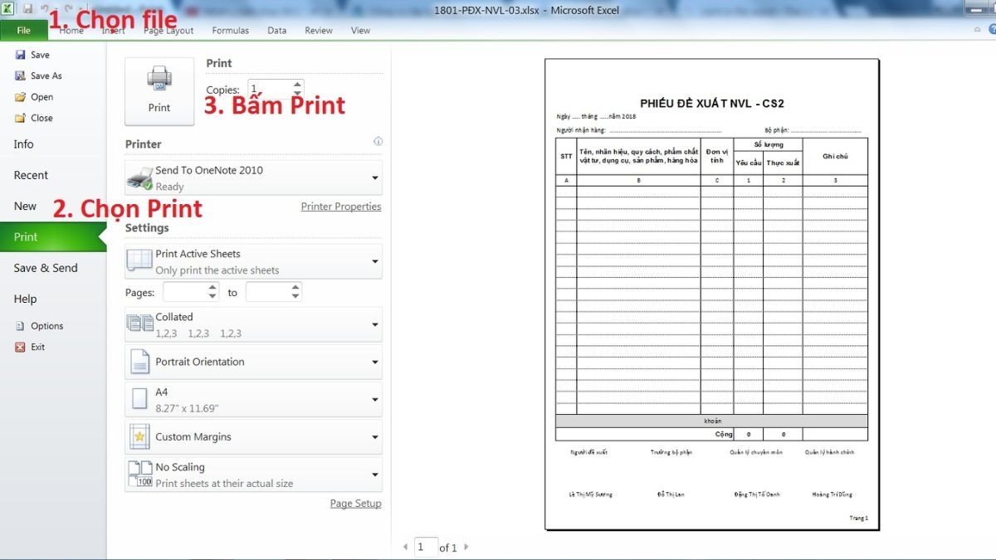Exit Excel using the Exit icon
Screen dimensions: 996x560
tap(20, 347)
